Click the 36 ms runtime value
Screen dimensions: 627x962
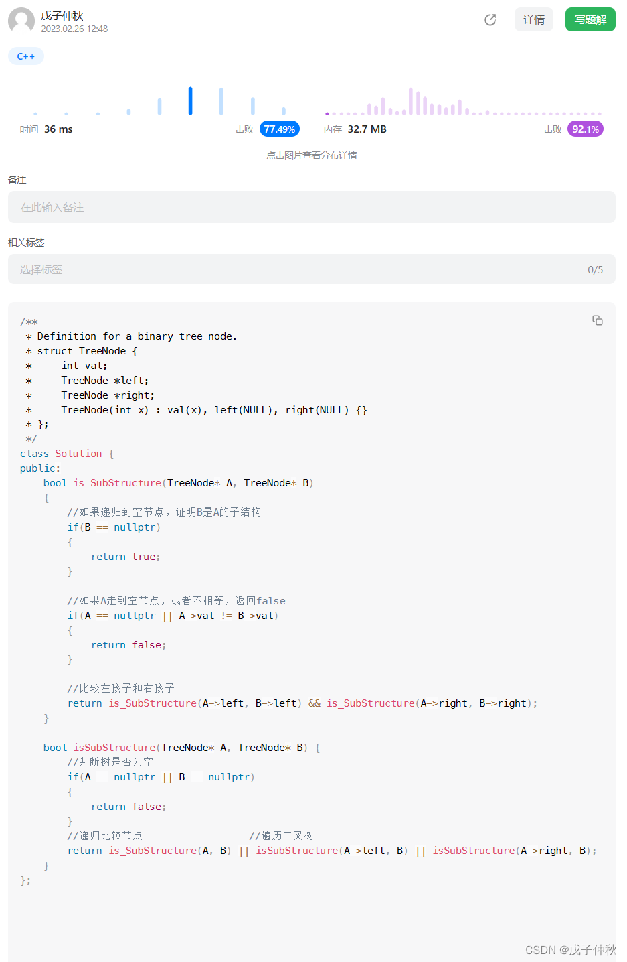[x=58, y=129]
